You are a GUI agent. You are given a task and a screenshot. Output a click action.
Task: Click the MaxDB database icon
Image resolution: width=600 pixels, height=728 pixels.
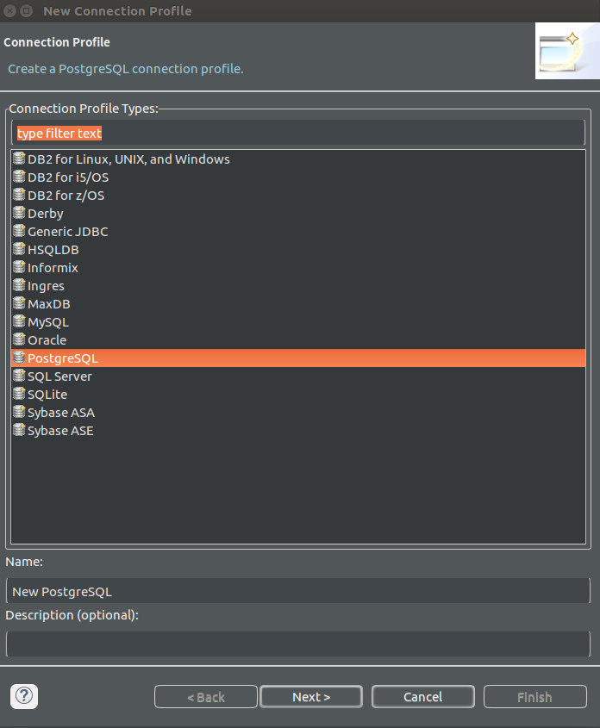click(x=19, y=303)
